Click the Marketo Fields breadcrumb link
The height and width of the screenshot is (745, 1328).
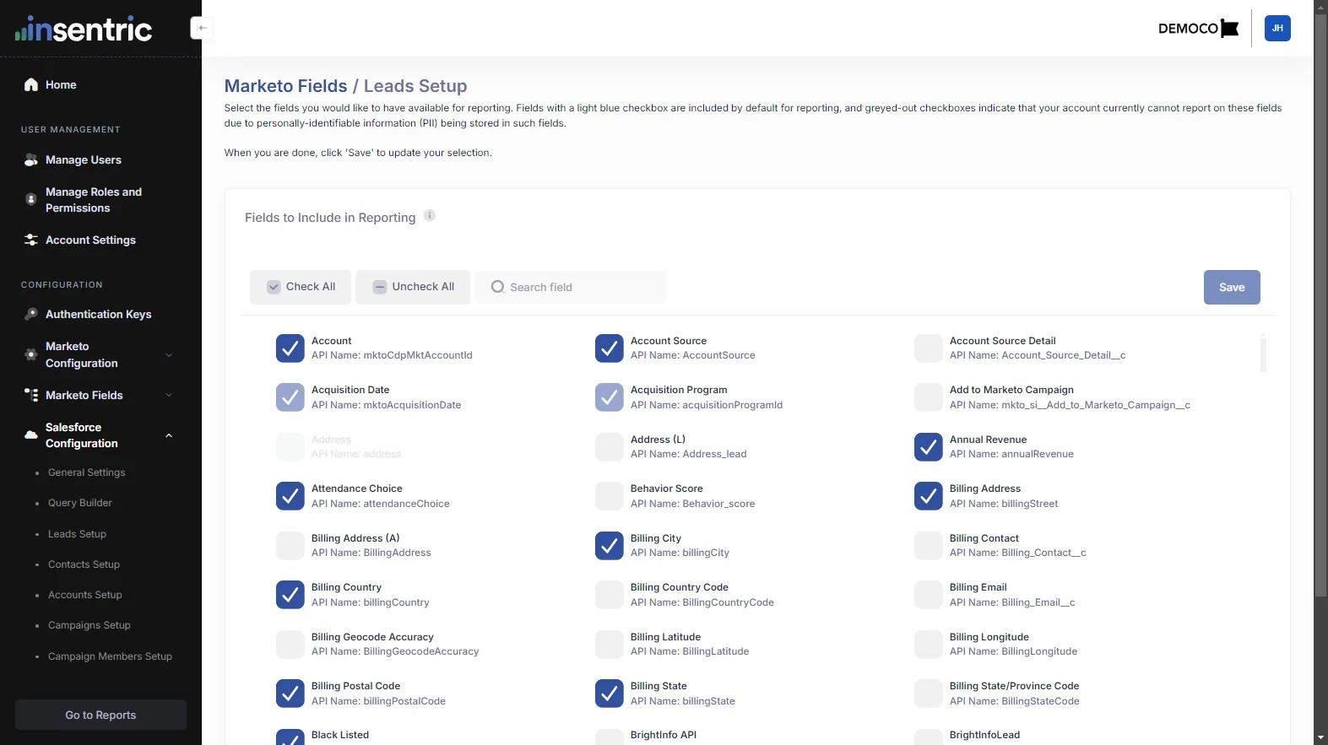[285, 86]
